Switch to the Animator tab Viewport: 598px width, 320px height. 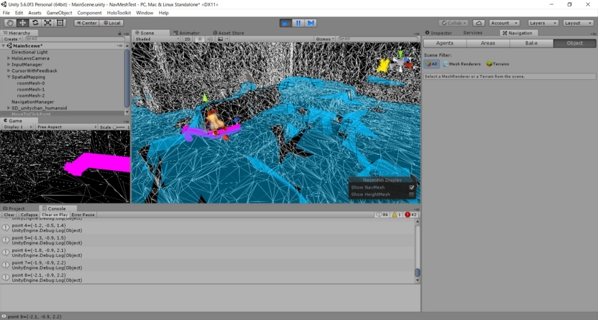pos(186,33)
